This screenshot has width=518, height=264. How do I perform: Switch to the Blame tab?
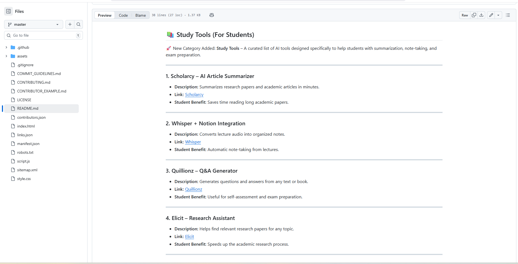point(141,15)
